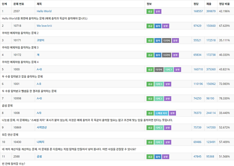Click the 출처 badge in the 곱셈 row
This screenshot has height=166, width=234.
coord(158,157)
